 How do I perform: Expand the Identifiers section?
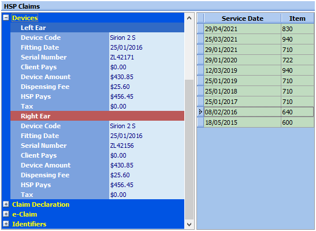[x=6, y=223]
